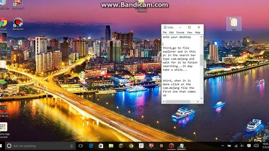Image resolution: width=269 pixels, height=151 pixels.
Task: Click the Bandicam red record icon in the taskbar
Action: point(171,146)
